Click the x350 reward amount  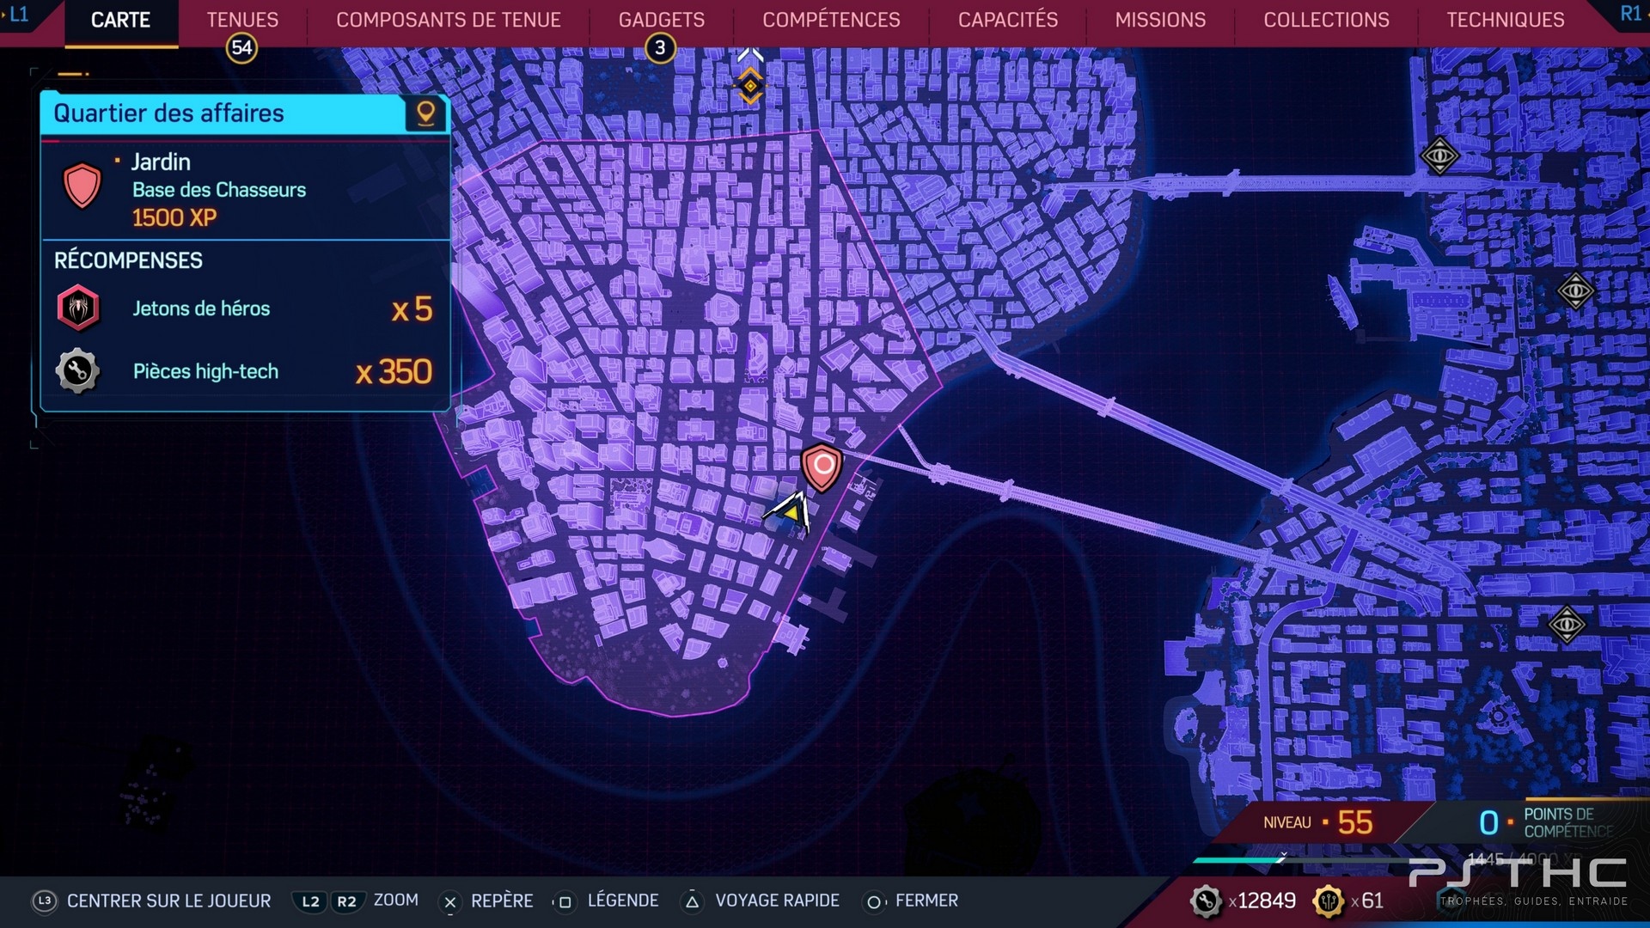394,372
